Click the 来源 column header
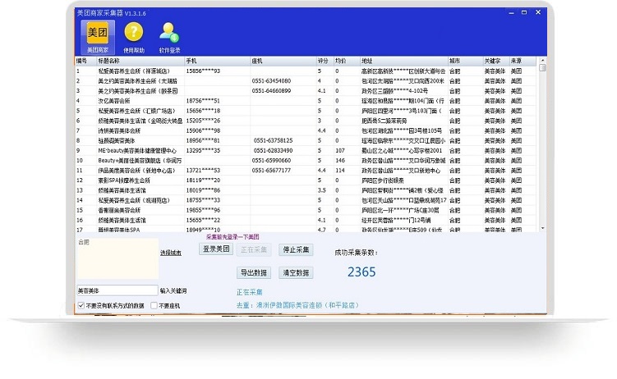Viewport: 617px width, 379px height. [523, 61]
